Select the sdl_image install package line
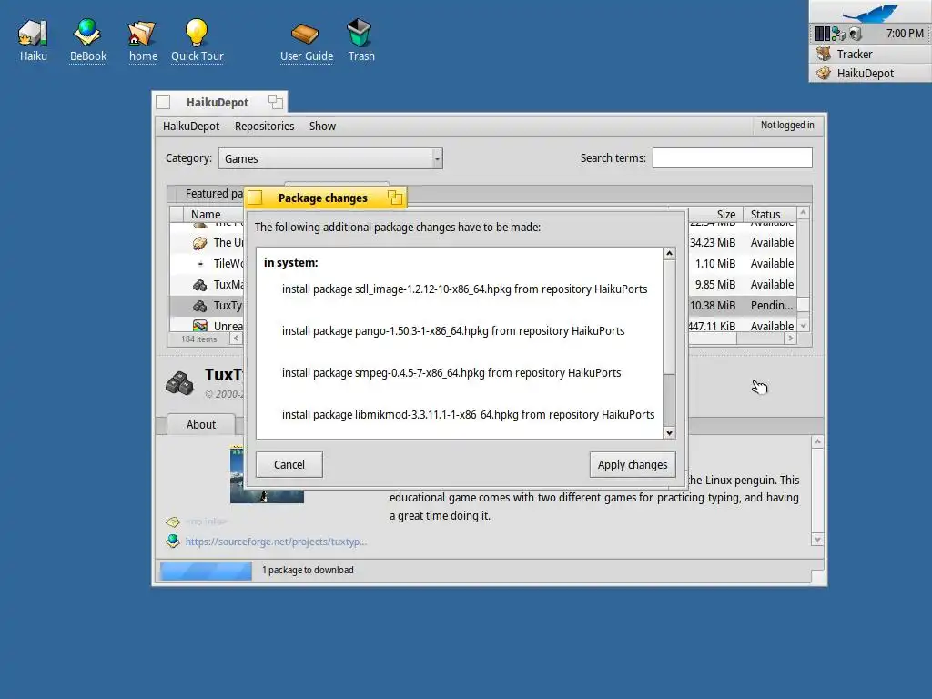932x699 pixels. [x=464, y=289]
